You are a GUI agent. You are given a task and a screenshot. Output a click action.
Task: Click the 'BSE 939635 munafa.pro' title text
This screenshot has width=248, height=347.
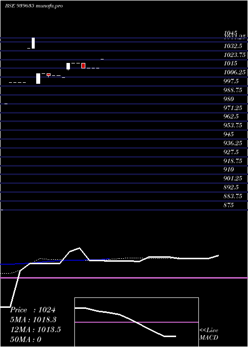[x=34, y=6]
